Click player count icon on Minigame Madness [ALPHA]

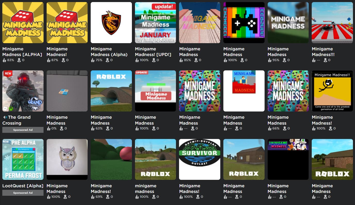pyautogui.click(x=19, y=60)
